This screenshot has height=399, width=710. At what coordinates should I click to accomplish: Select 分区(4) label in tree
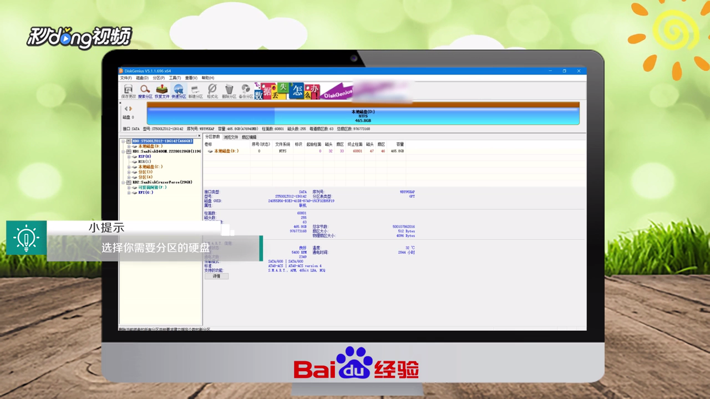(145, 177)
